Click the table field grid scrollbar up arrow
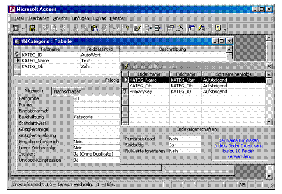 pos(229,49)
